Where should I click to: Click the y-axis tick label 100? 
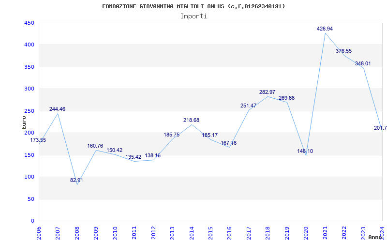coord(29,177)
